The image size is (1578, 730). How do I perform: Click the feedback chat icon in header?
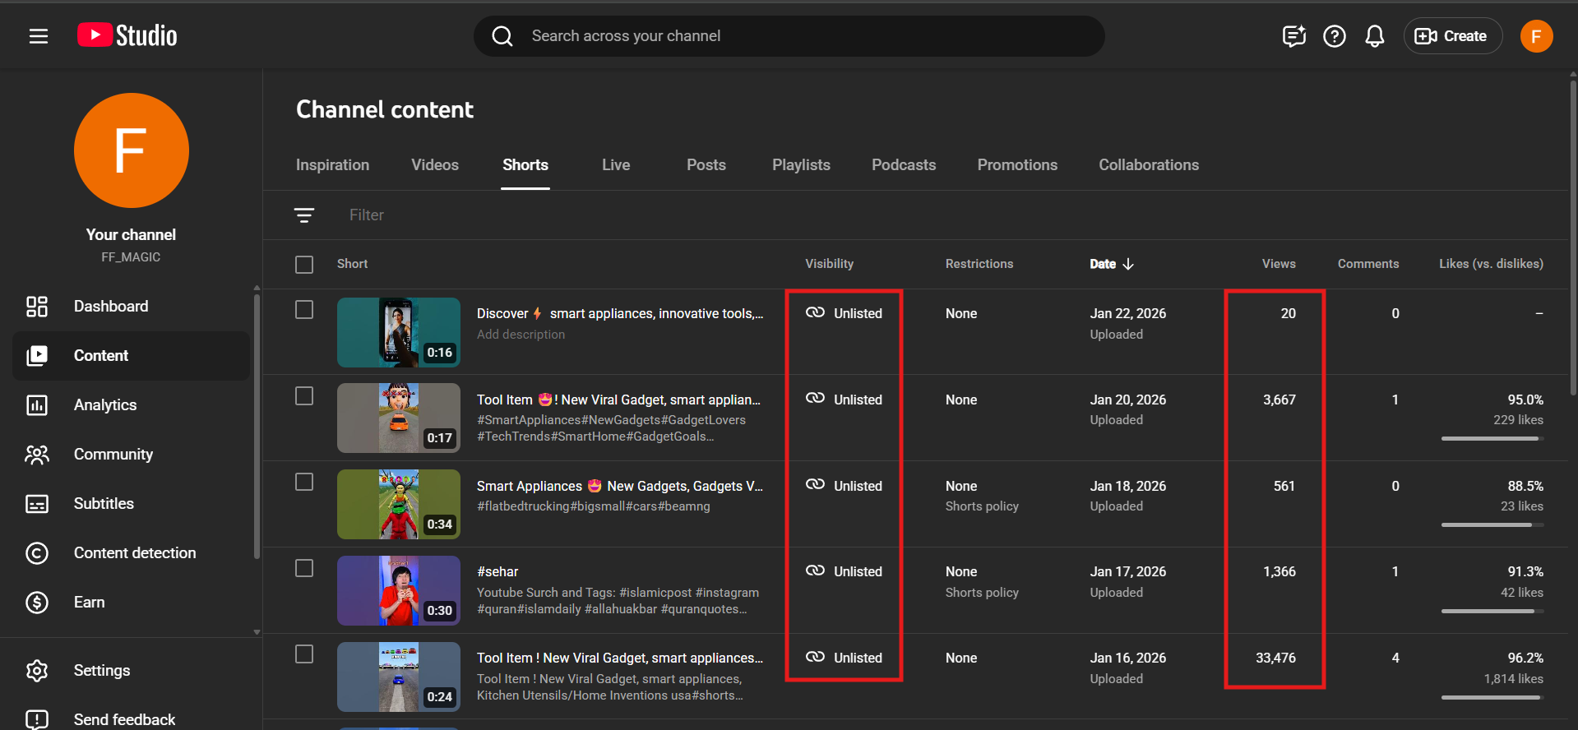click(x=1293, y=36)
